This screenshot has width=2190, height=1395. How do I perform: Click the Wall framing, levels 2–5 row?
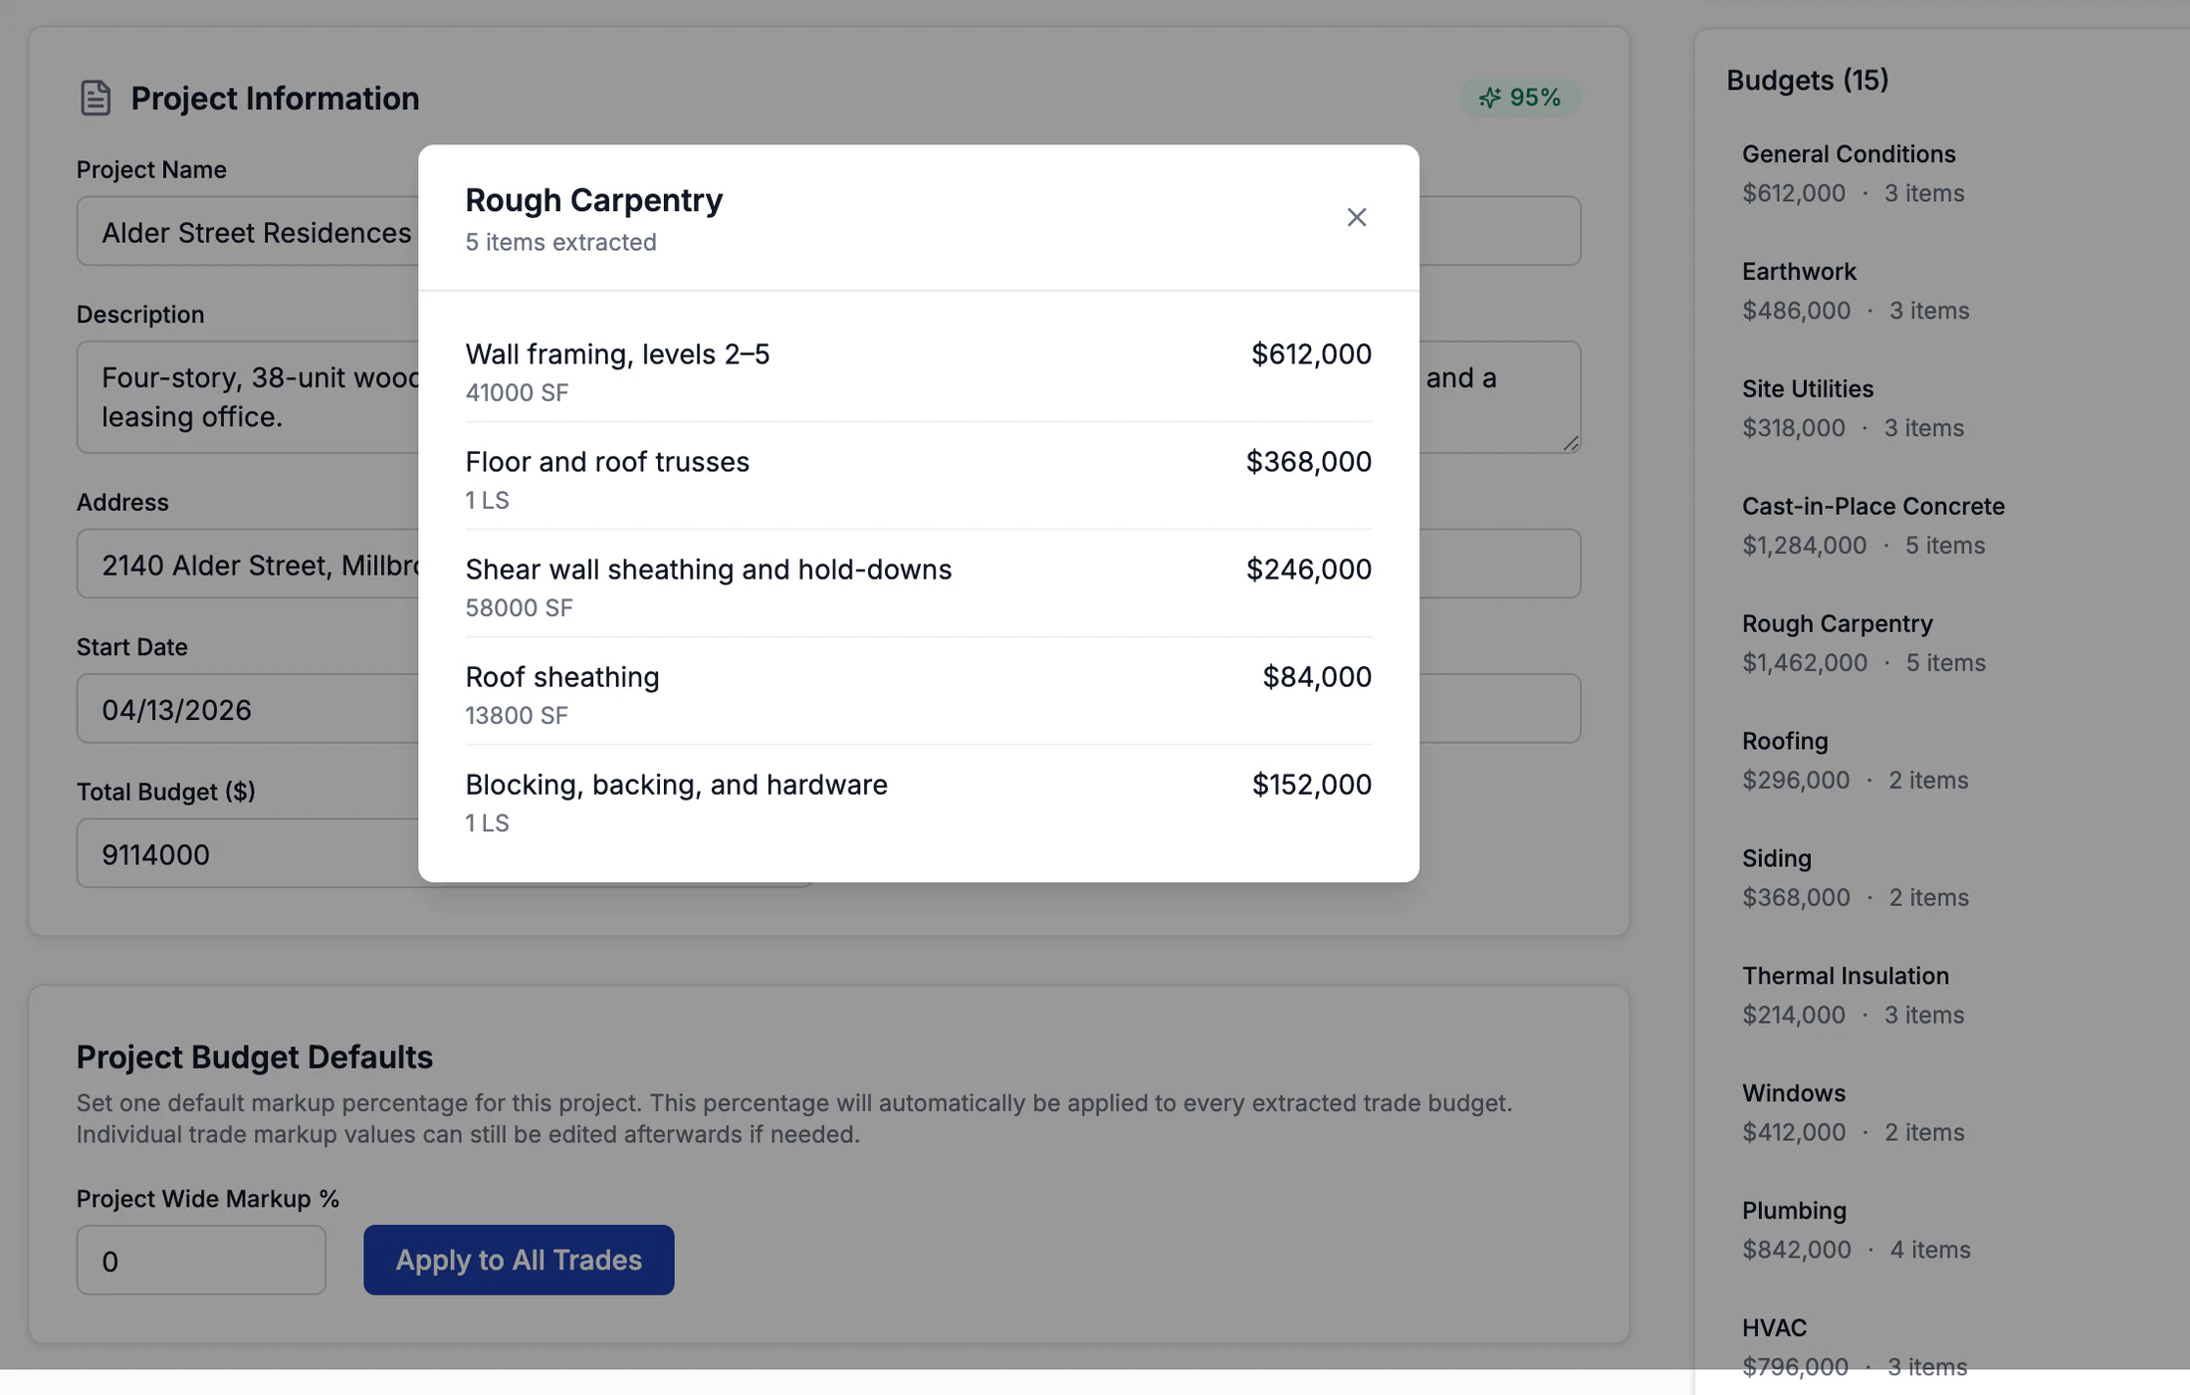[x=918, y=372]
